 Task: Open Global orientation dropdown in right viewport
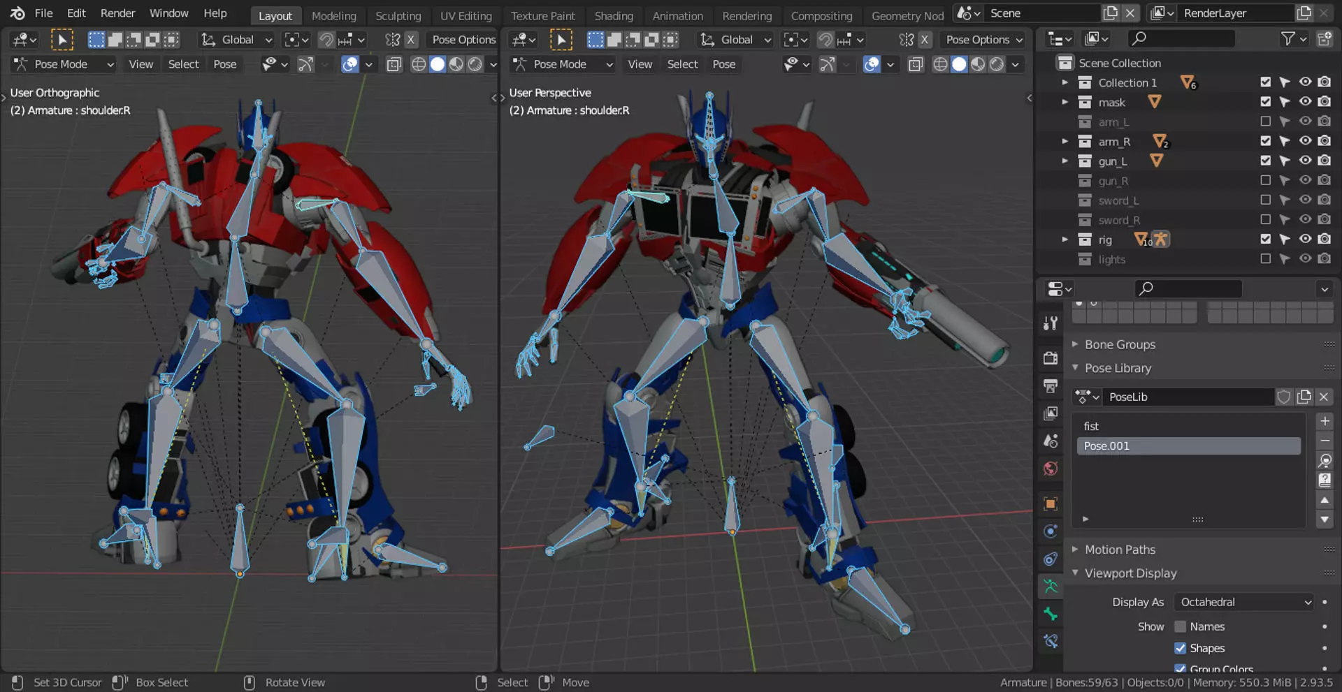pos(736,40)
